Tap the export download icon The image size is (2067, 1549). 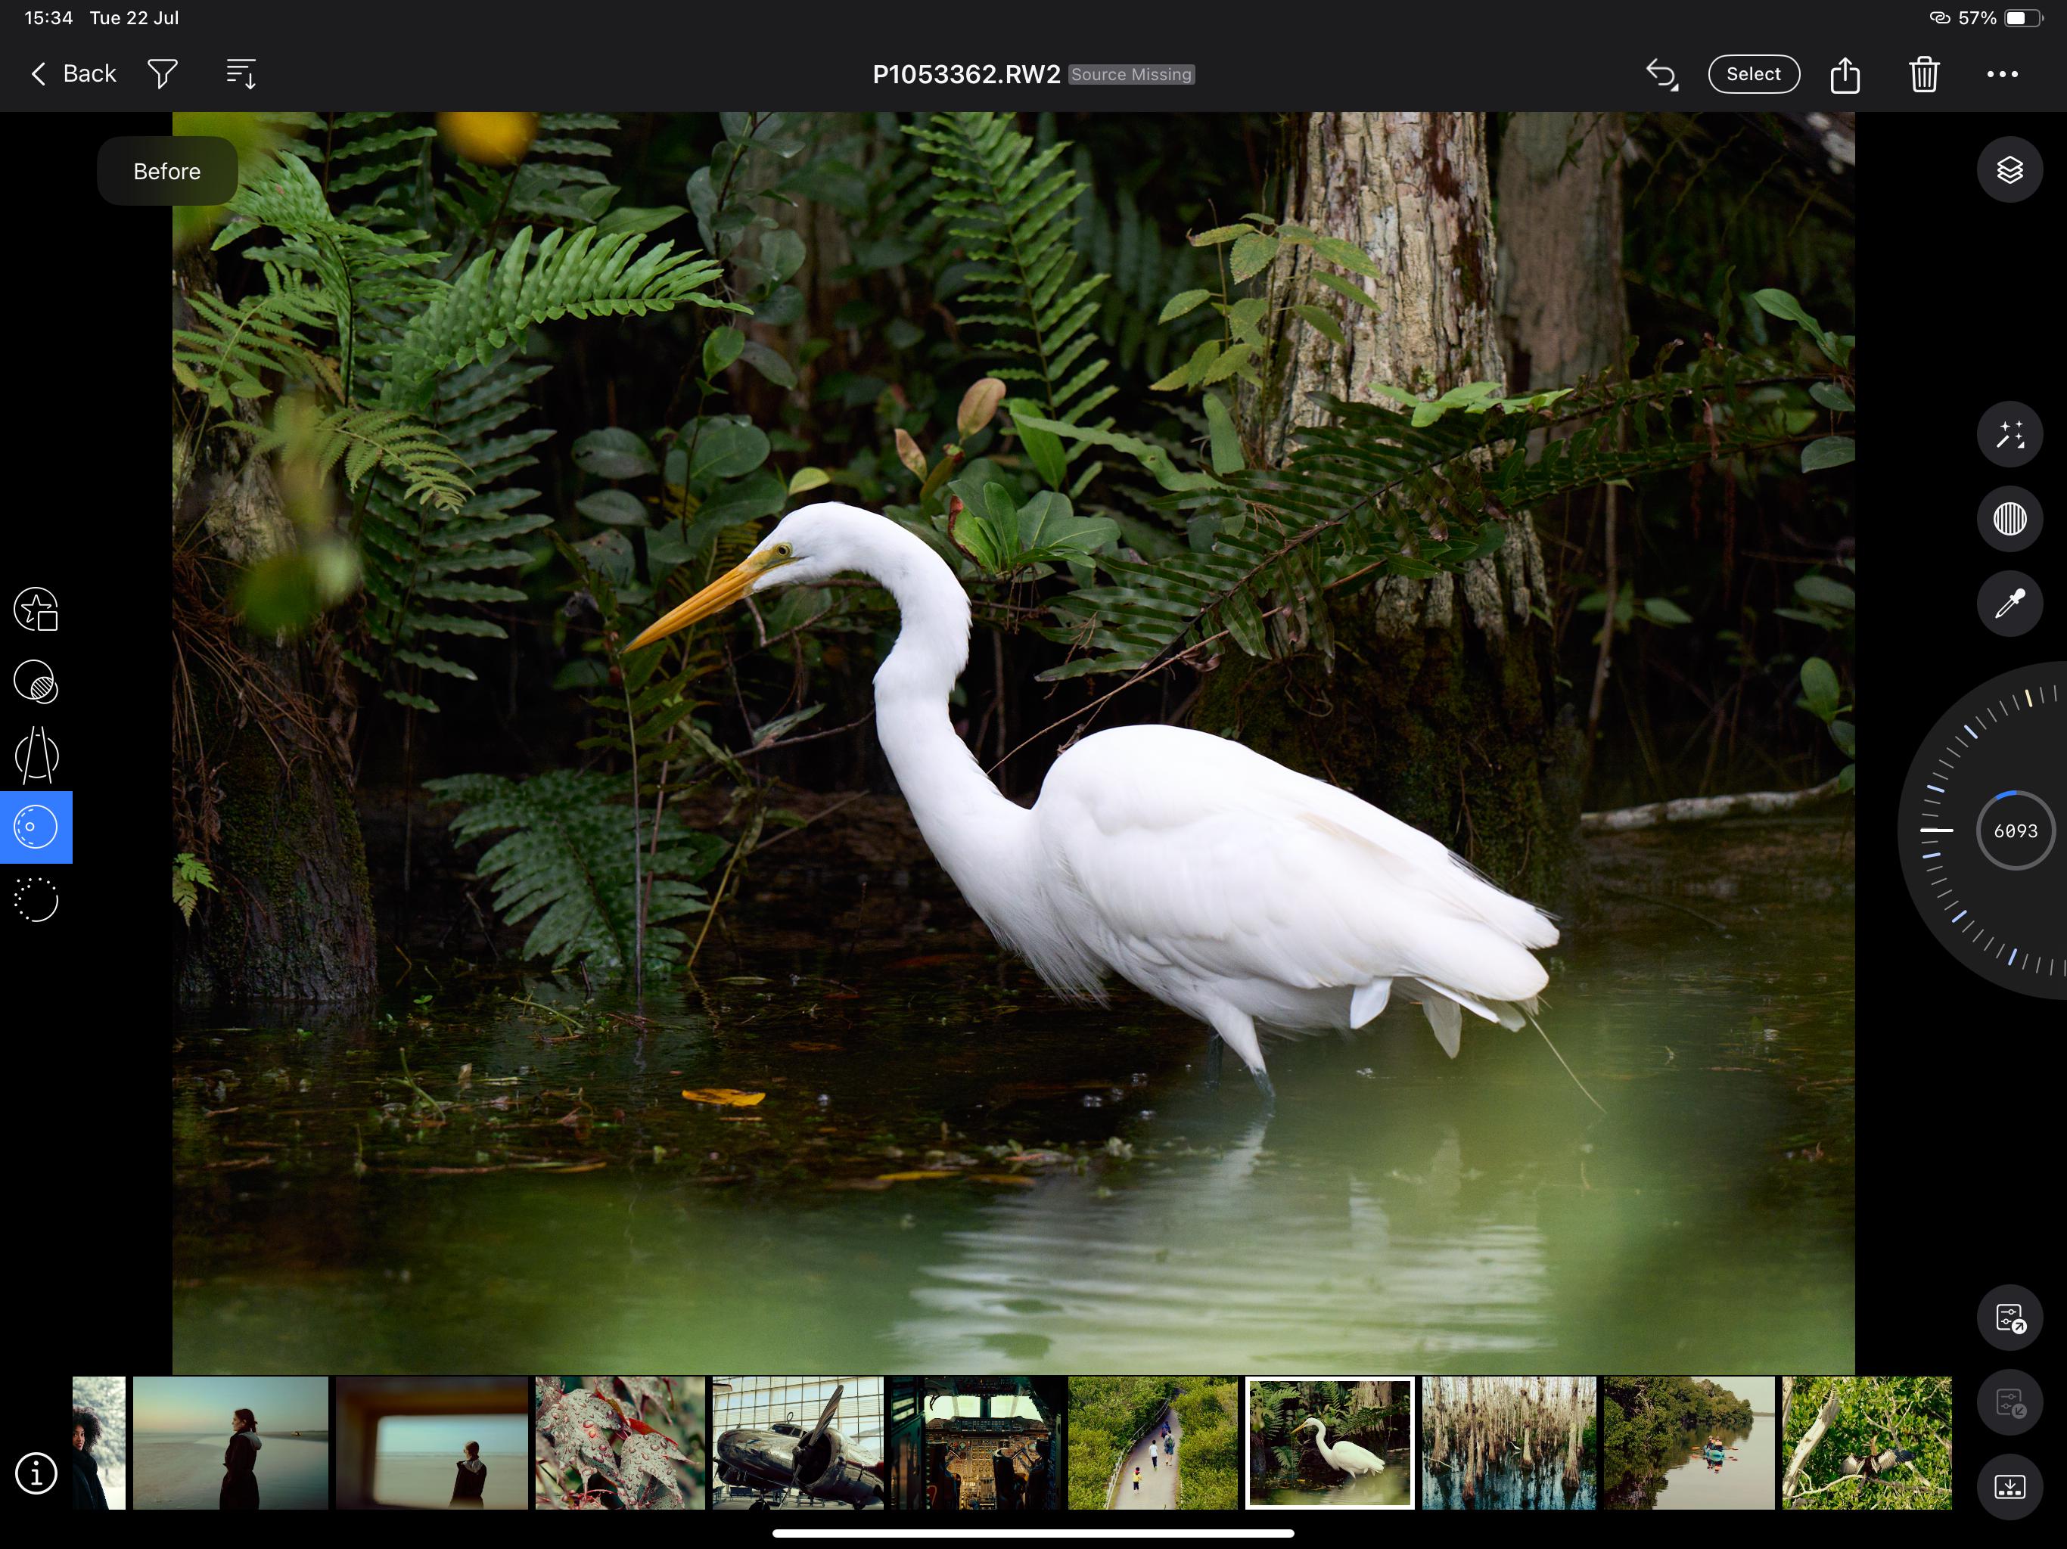(2009, 1487)
